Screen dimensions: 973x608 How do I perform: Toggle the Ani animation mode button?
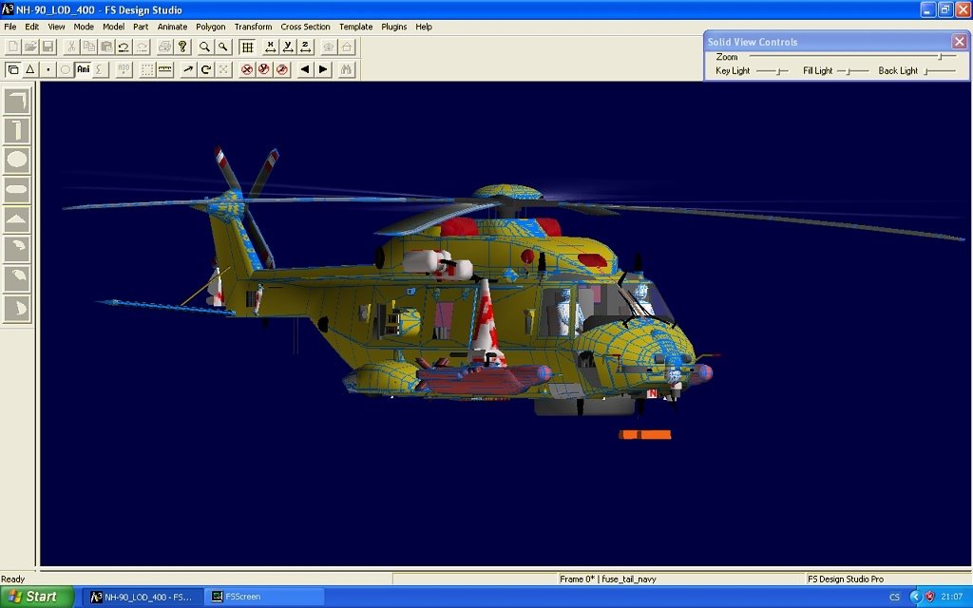84,69
